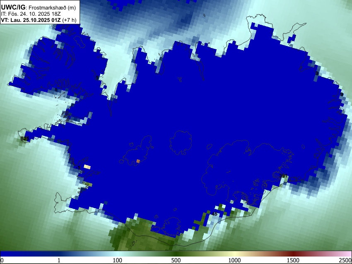352x264 pixels.
Task: Click the '500' label on the colour scale
Action: coord(176,260)
